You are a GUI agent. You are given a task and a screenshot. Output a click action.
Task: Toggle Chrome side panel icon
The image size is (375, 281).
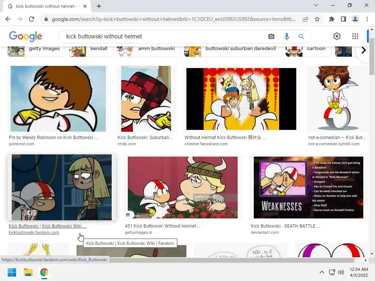[344, 19]
